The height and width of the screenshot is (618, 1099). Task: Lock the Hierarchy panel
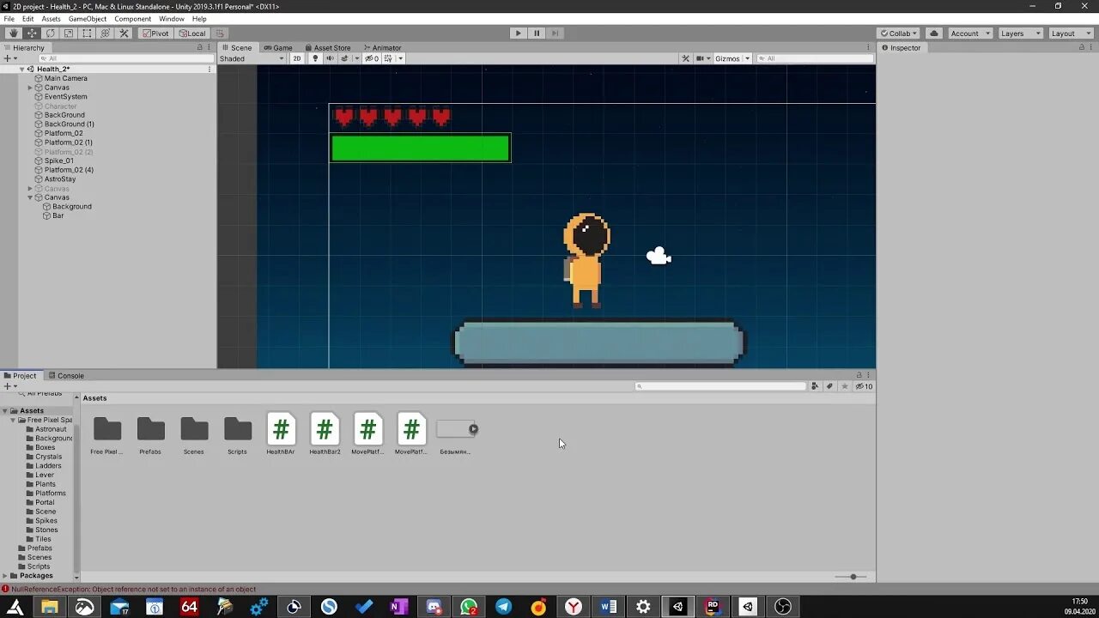200,47
